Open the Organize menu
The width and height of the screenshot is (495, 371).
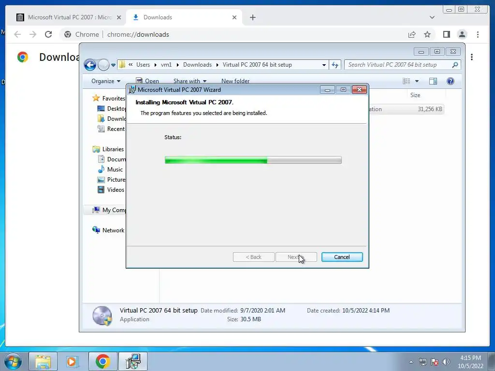(x=106, y=81)
